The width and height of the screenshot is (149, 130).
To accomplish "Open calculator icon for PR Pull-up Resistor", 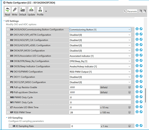I will (129, 87).
